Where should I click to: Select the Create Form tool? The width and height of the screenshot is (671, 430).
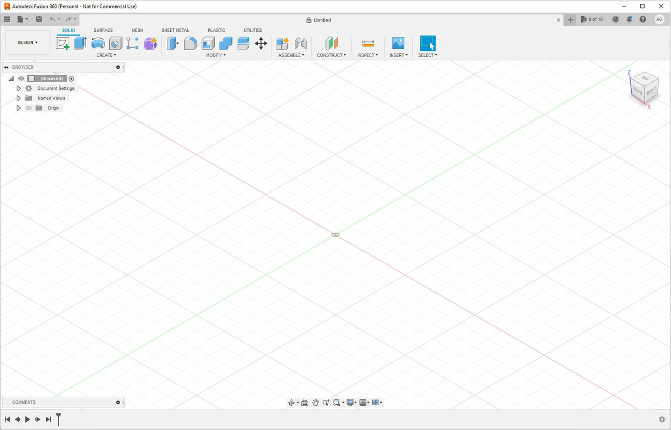click(x=151, y=44)
